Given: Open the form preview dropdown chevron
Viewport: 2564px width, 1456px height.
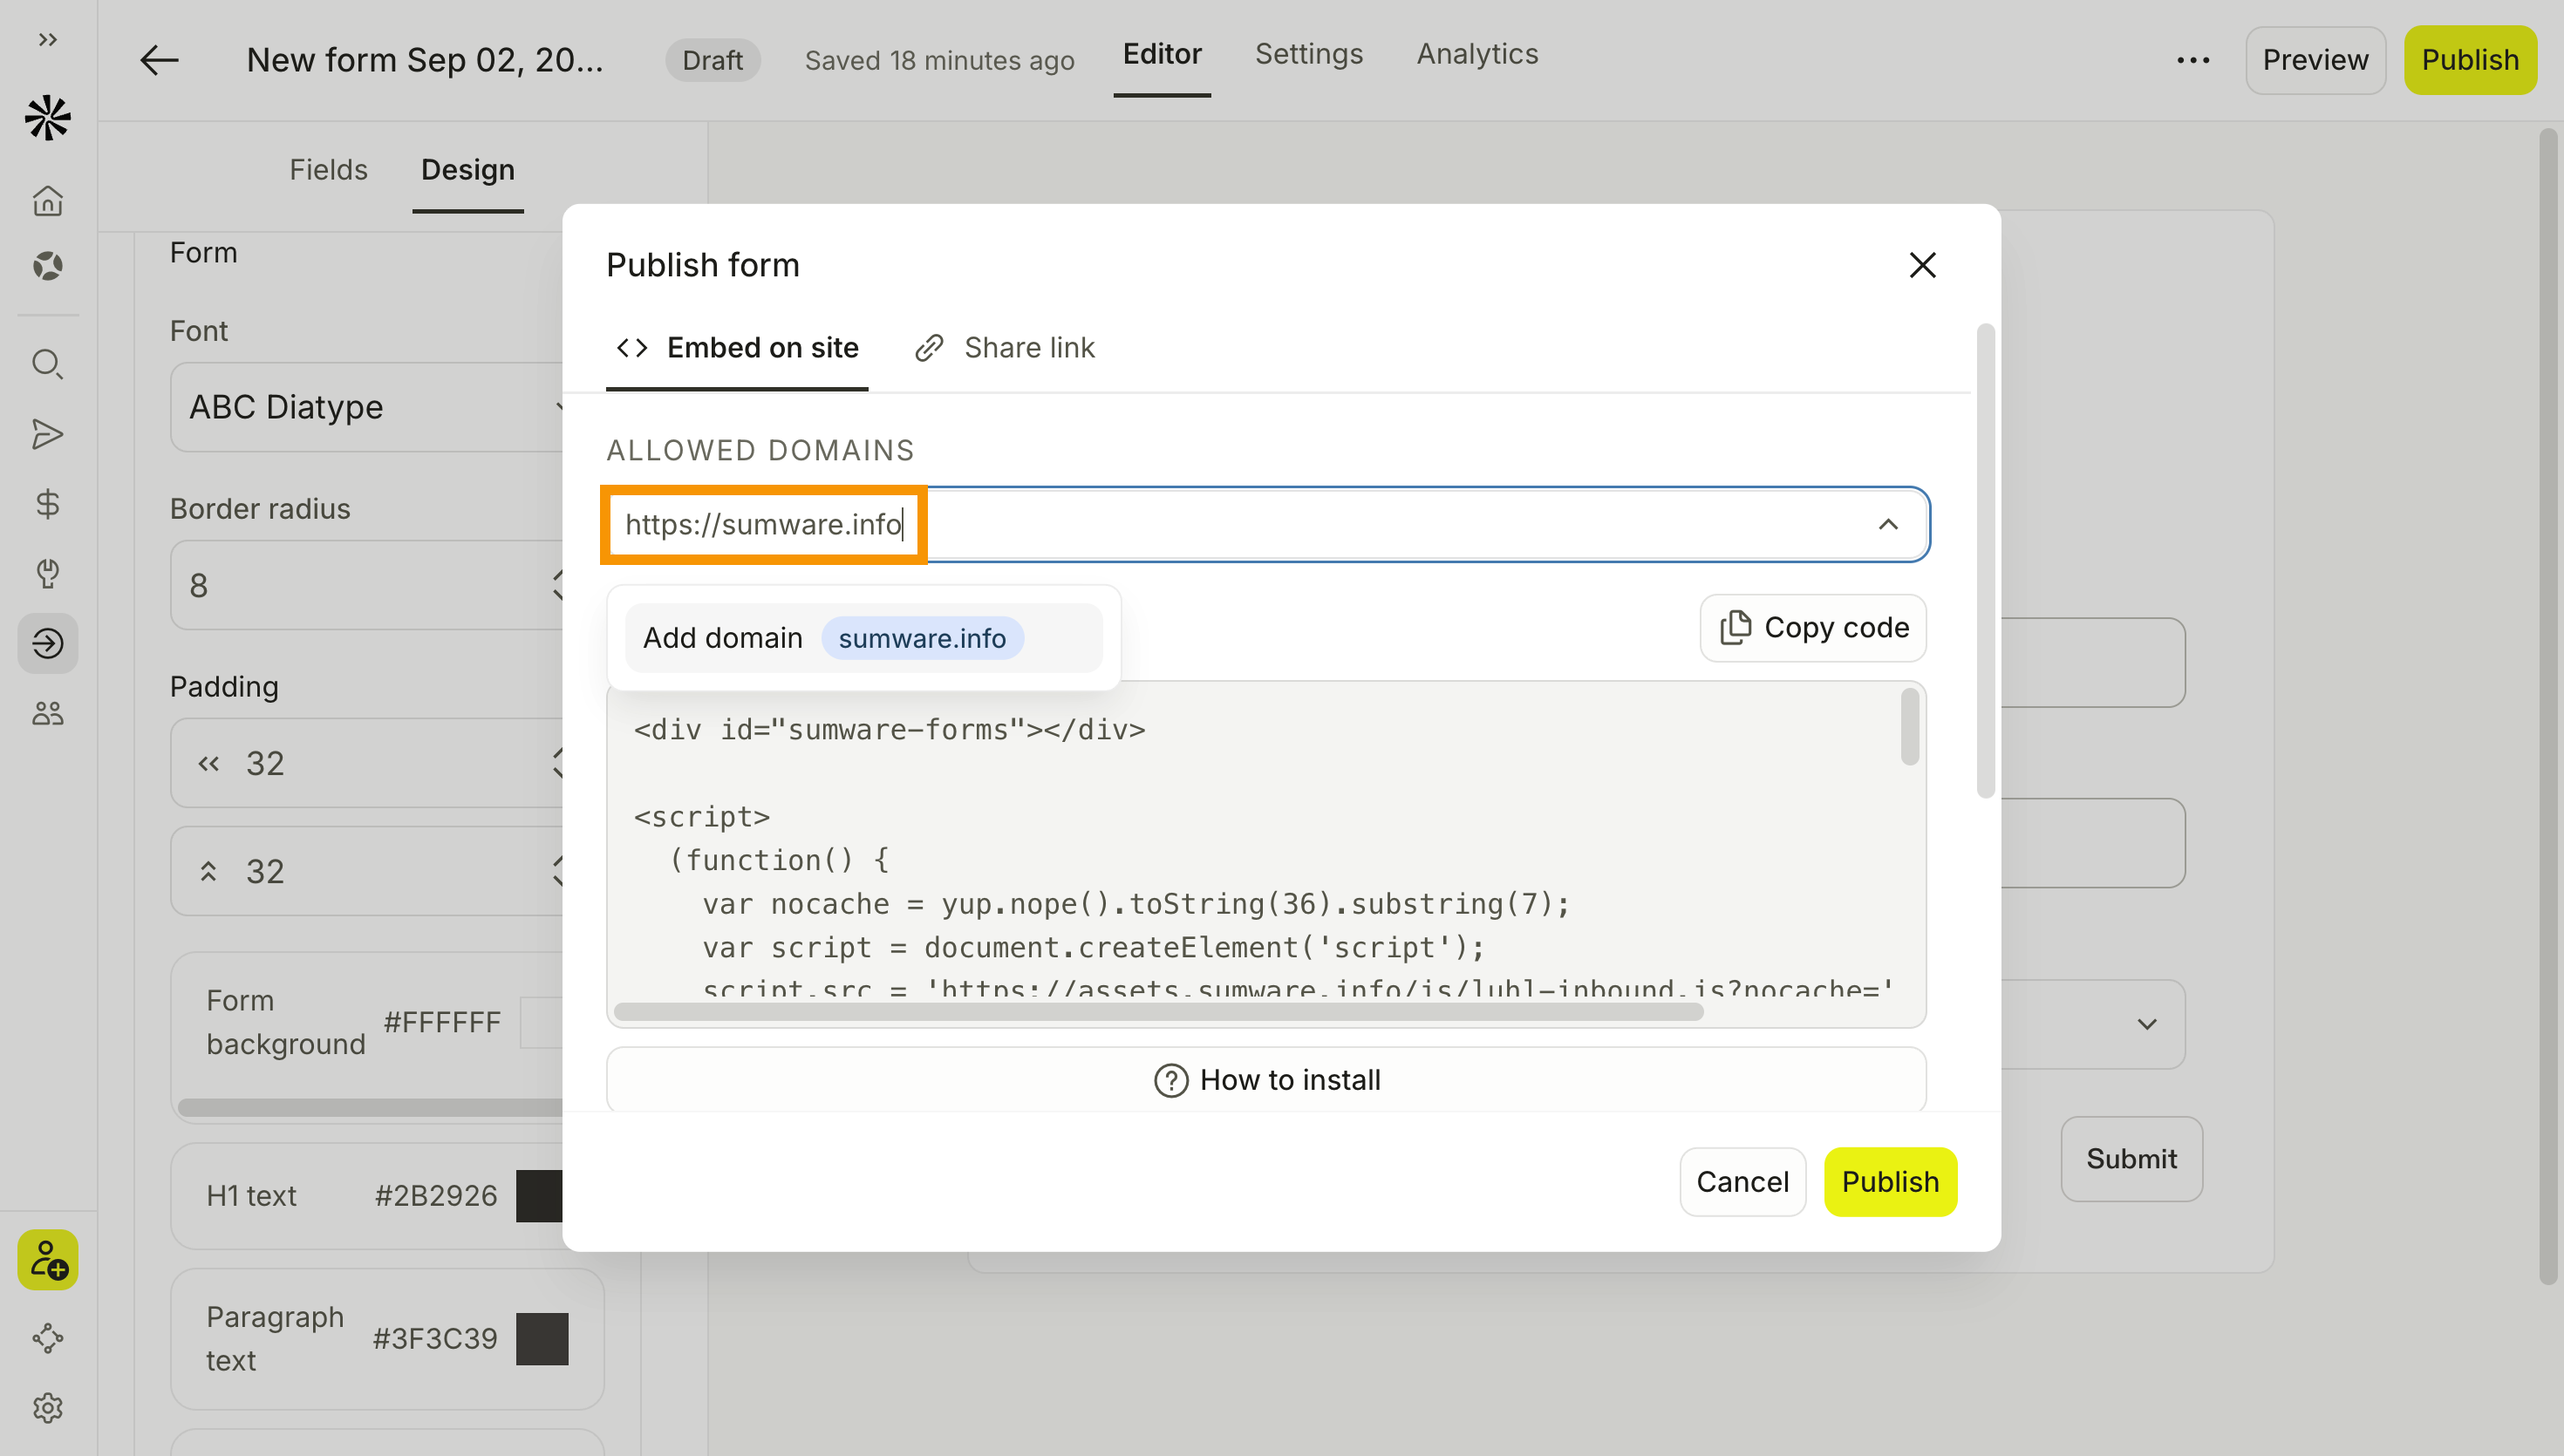Looking at the screenshot, I should pos(2146,1024).
